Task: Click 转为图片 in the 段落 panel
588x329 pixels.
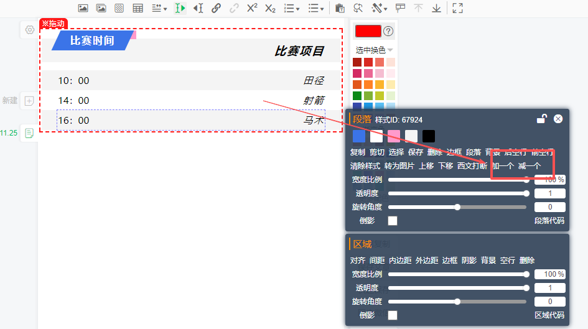Action: click(399, 166)
